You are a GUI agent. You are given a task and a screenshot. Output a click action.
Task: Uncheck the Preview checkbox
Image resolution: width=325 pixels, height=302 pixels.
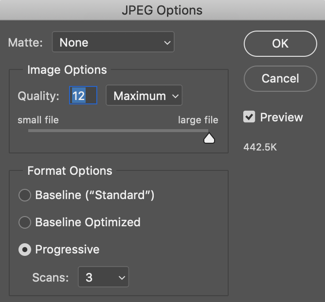click(249, 117)
